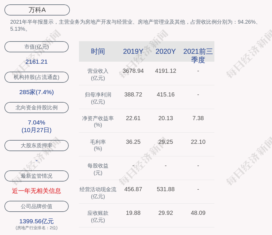Click the 归母净利润(亿元) row label

point(98,98)
